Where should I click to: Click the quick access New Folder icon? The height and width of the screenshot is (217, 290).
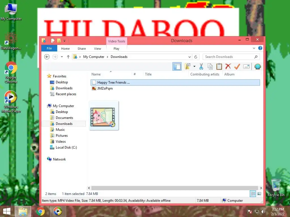pyautogui.click(x=59, y=41)
